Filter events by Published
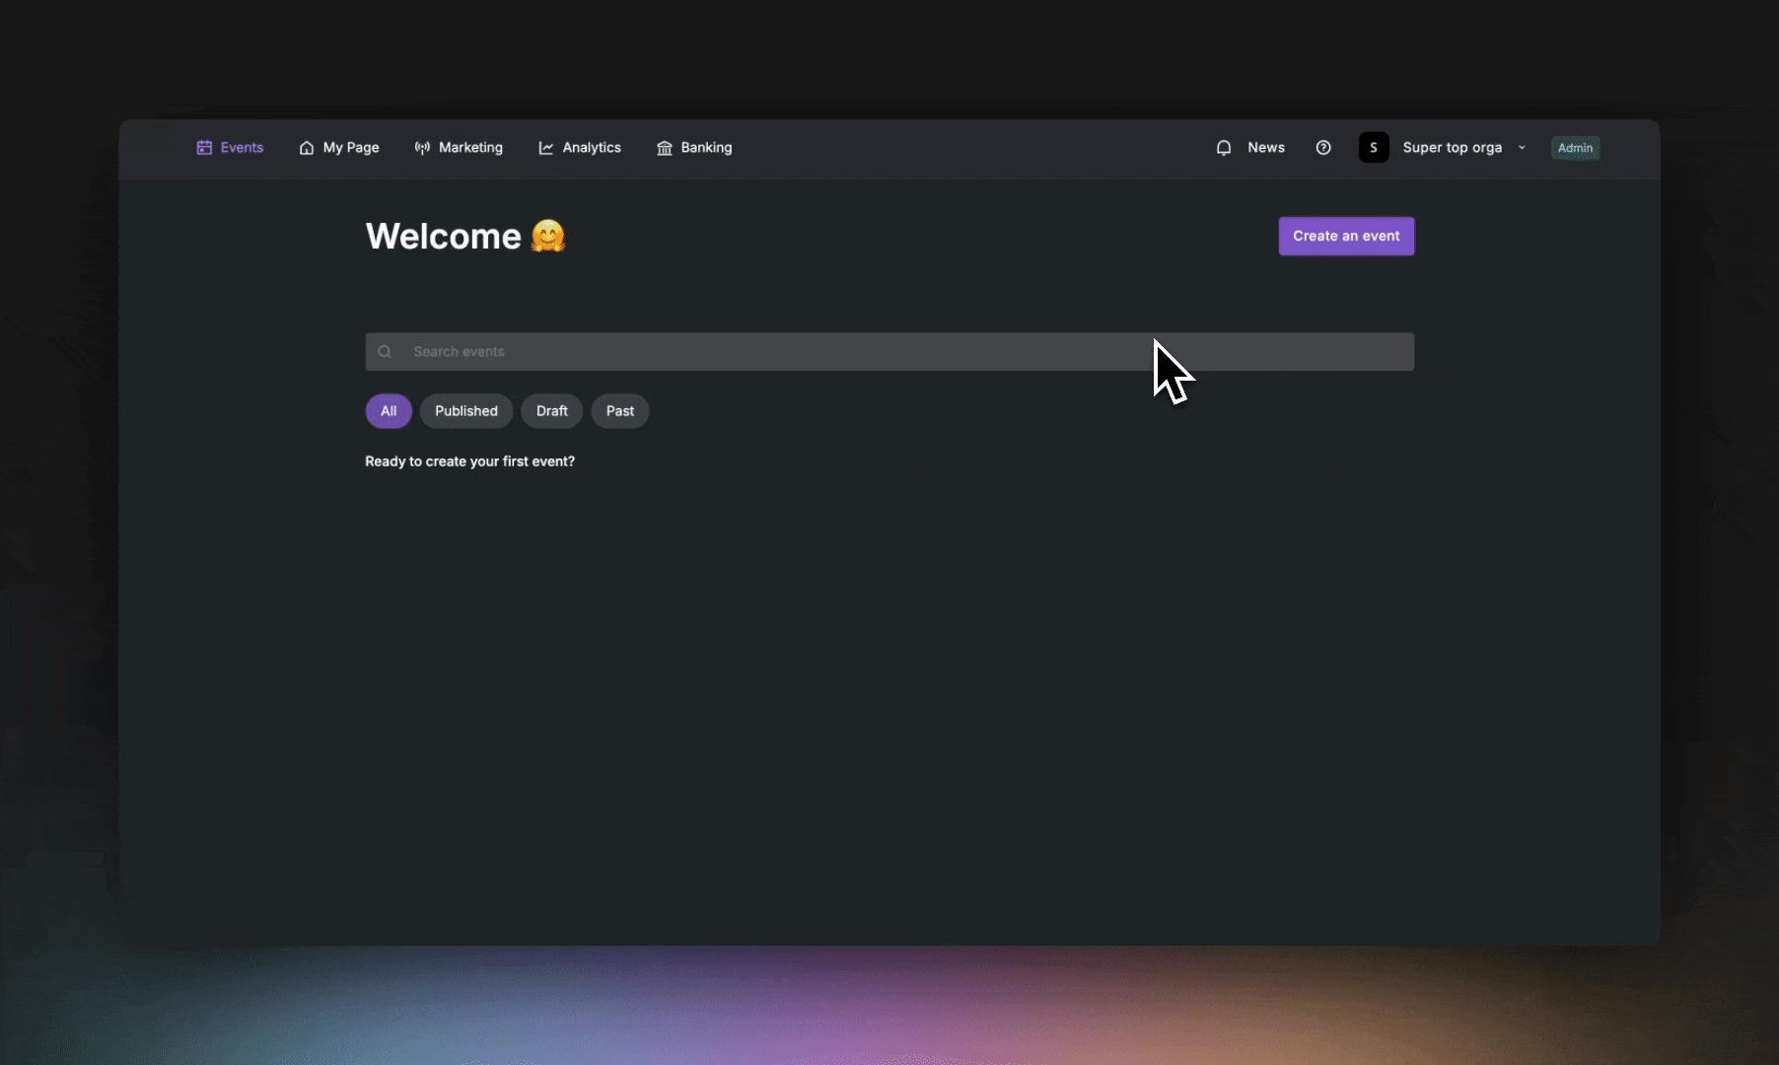The width and height of the screenshot is (1779, 1065). click(x=466, y=411)
